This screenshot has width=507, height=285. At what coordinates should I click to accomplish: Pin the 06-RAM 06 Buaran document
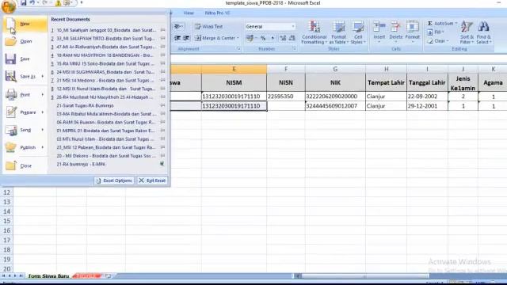pyautogui.click(x=162, y=122)
